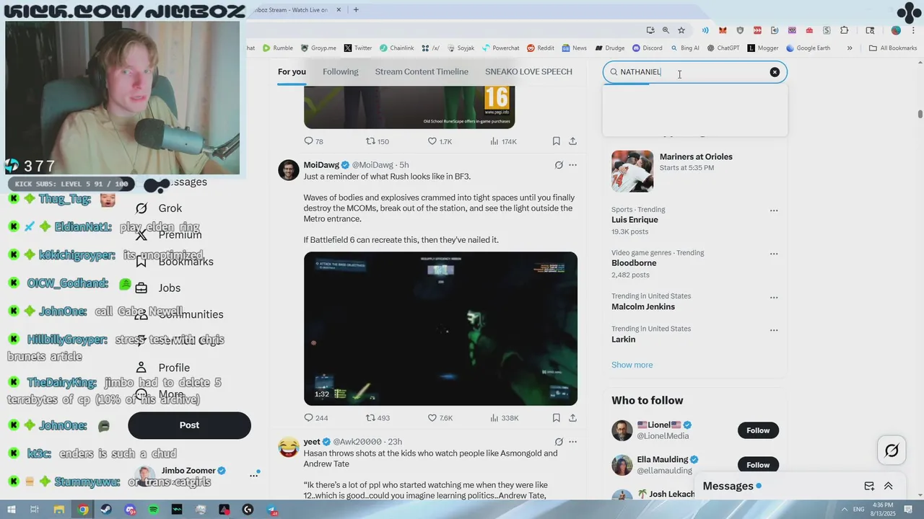Open Bookmarks in the left sidebar
Image resolution: width=924 pixels, height=519 pixels.
[174, 261]
